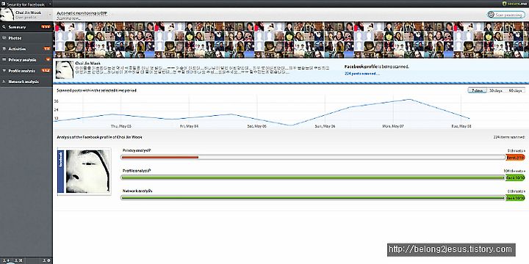Screen dimensions: 529x264
Task: Click the orange Privacy rank badge
Action: (x=516, y=157)
